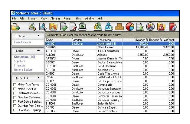Click the folder with red person icon
The width and height of the screenshot is (190, 124).
click(x=161, y=27)
